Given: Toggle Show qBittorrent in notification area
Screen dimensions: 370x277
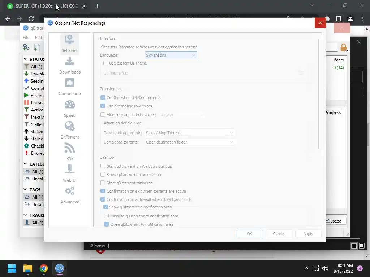Looking at the screenshot, I should pos(106,207).
